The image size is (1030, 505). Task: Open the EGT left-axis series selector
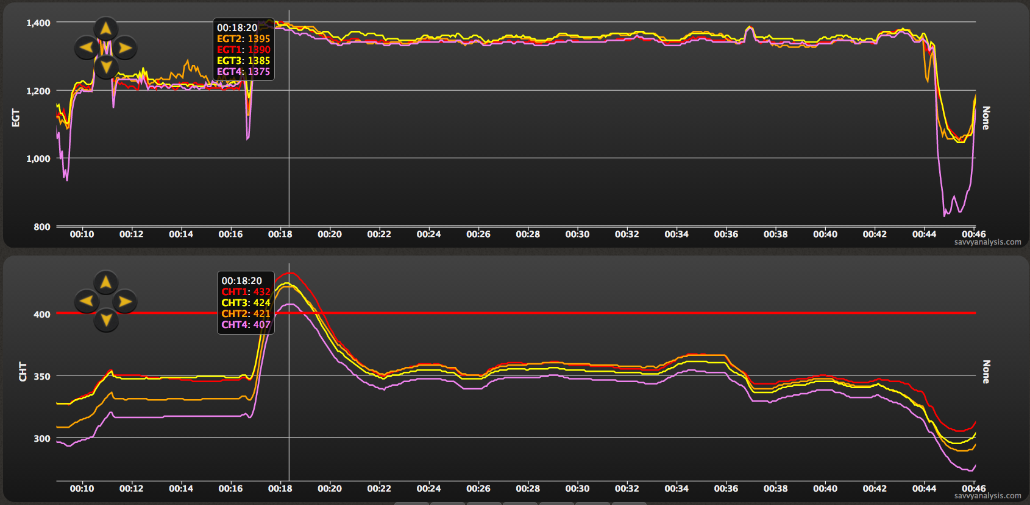[16, 117]
